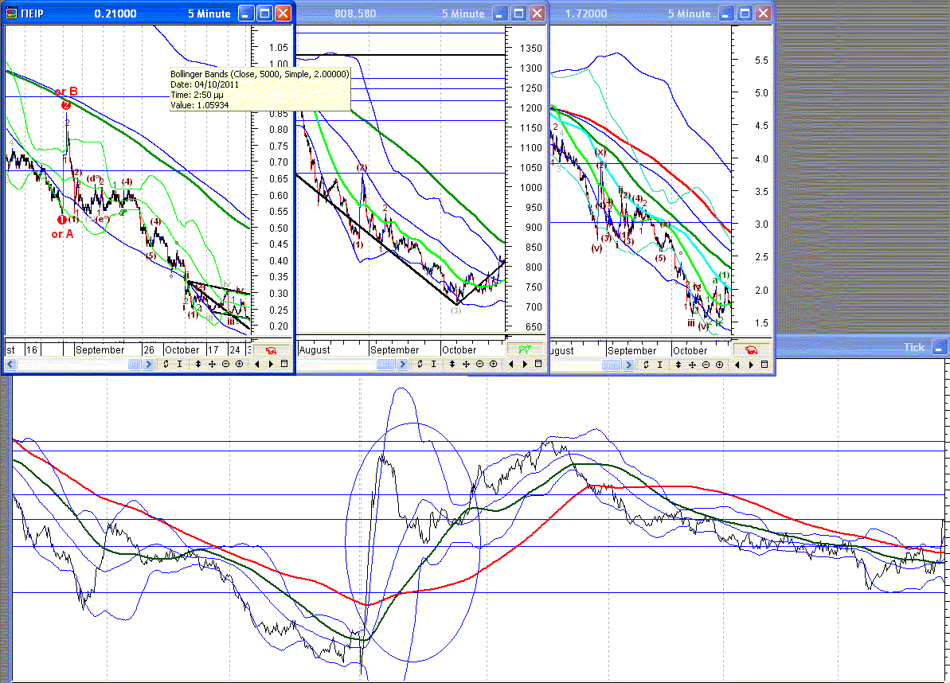Click "0.21000" in the ΠΕΙΡ title bar

click(115, 14)
